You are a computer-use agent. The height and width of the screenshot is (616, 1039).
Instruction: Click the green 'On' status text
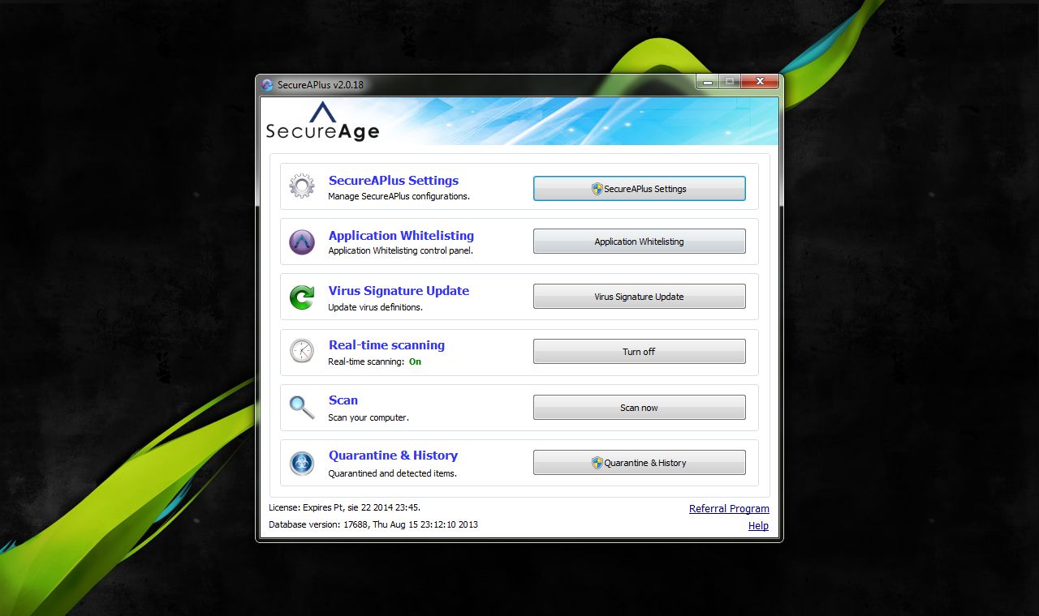pyautogui.click(x=415, y=361)
